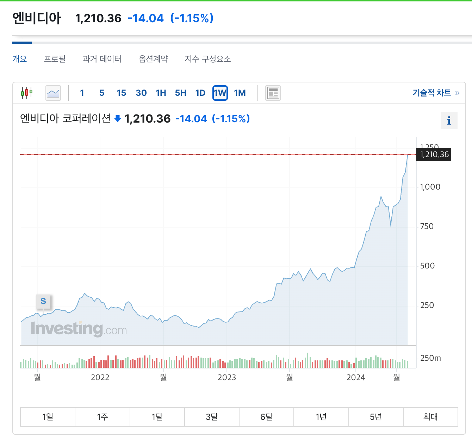Select the 5H interval
The image size is (472, 446).
pos(181,93)
